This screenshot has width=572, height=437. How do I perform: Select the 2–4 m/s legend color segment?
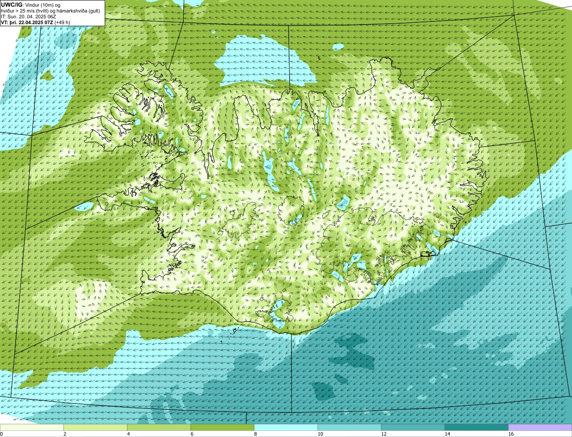click(95, 427)
